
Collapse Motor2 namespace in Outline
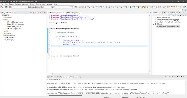[154, 24]
